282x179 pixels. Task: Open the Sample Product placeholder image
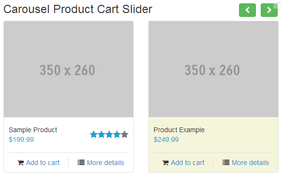69,69
